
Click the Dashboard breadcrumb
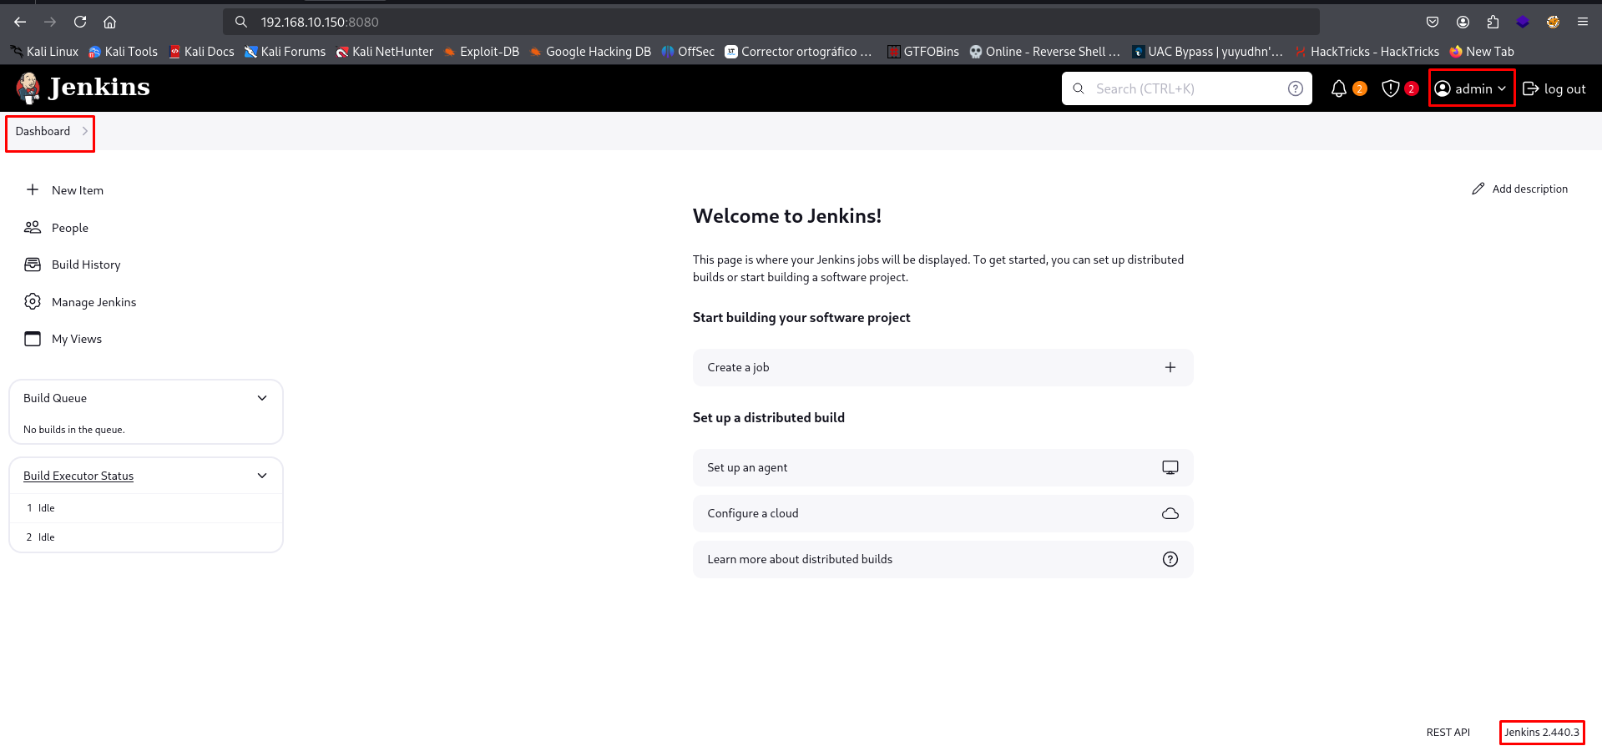43,131
